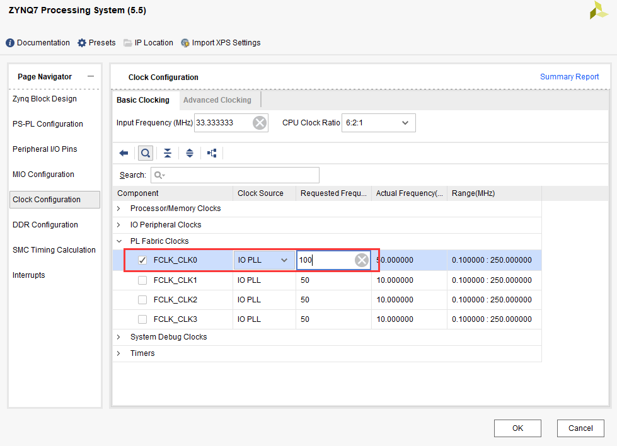
Task: Click FCLK_CLK3 requested frequency 50 cell
Action: pos(333,319)
